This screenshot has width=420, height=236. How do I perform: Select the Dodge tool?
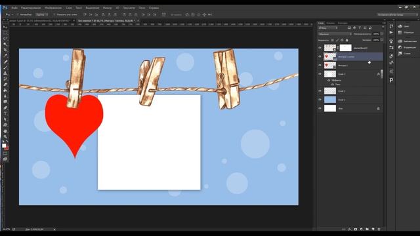click(x=5, y=102)
